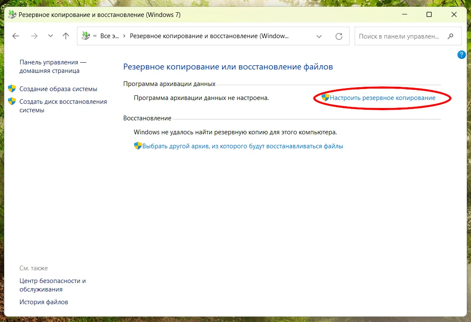The image size is (471, 322).
Task: Click the Back navigation arrow
Action: pyautogui.click(x=16, y=36)
